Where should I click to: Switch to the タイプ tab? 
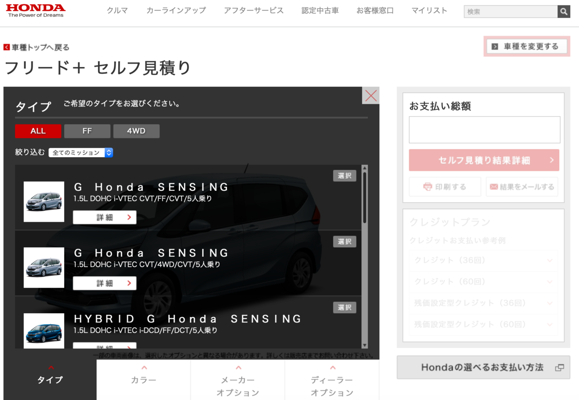(x=50, y=380)
